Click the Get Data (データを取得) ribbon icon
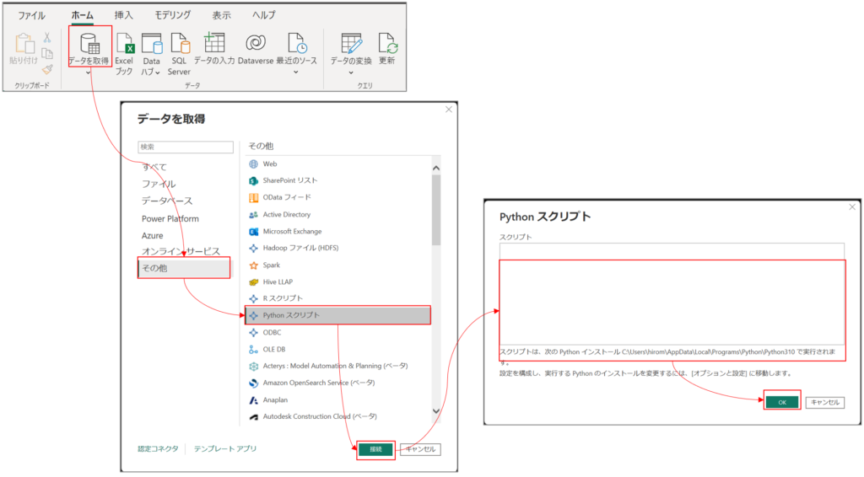The image size is (864, 477). pos(89,44)
